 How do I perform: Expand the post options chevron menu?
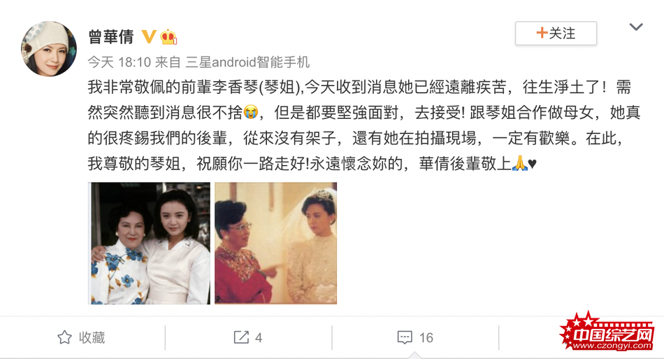[636, 27]
